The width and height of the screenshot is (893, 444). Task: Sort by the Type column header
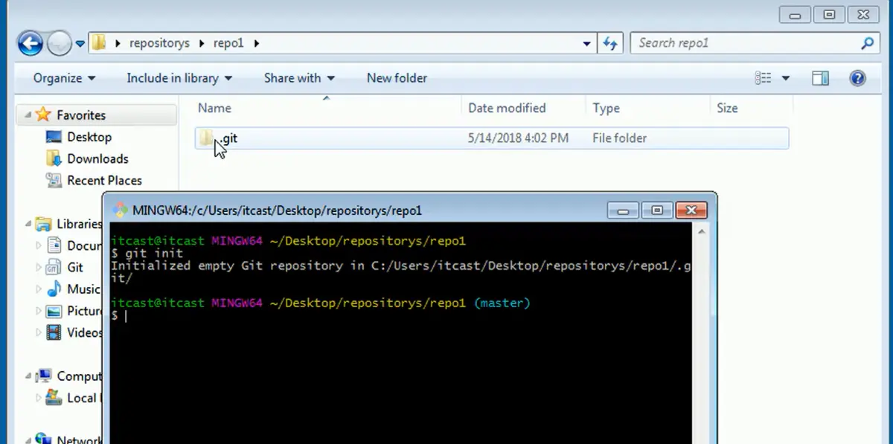[606, 108]
